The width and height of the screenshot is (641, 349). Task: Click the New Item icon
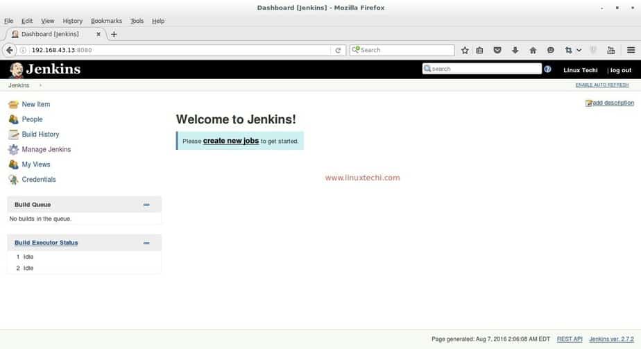point(13,105)
